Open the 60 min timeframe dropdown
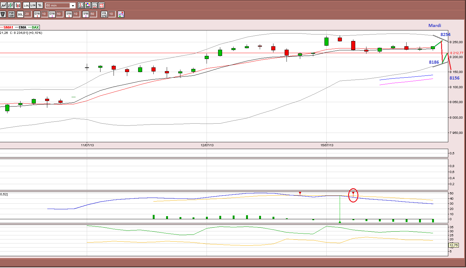Image resolution: width=466 pixels, height=268 pixels. pyautogui.click(x=60, y=6)
